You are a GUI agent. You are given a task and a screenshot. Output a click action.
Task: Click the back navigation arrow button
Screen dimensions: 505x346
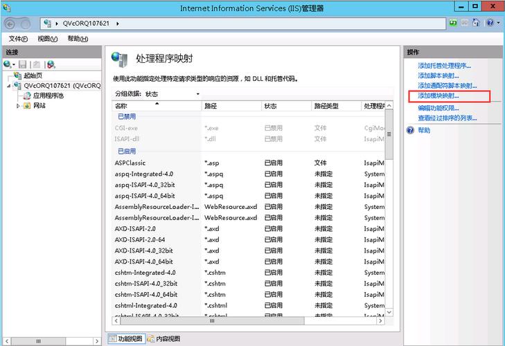click(x=12, y=23)
